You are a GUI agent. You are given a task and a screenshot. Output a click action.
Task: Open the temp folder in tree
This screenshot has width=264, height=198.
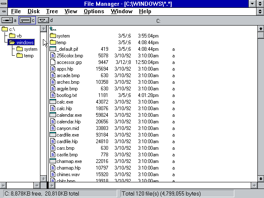pyautogui.click(x=20, y=56)
